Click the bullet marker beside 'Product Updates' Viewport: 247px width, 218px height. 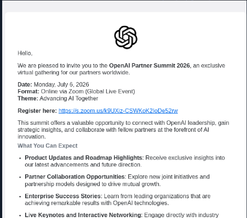(20, 158)
